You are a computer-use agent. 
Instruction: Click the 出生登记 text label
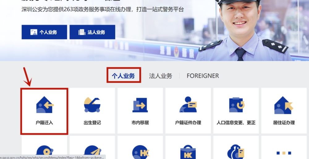(92, 122)
